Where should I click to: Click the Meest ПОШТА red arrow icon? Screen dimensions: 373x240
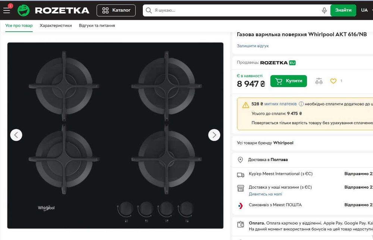[241, 206]
